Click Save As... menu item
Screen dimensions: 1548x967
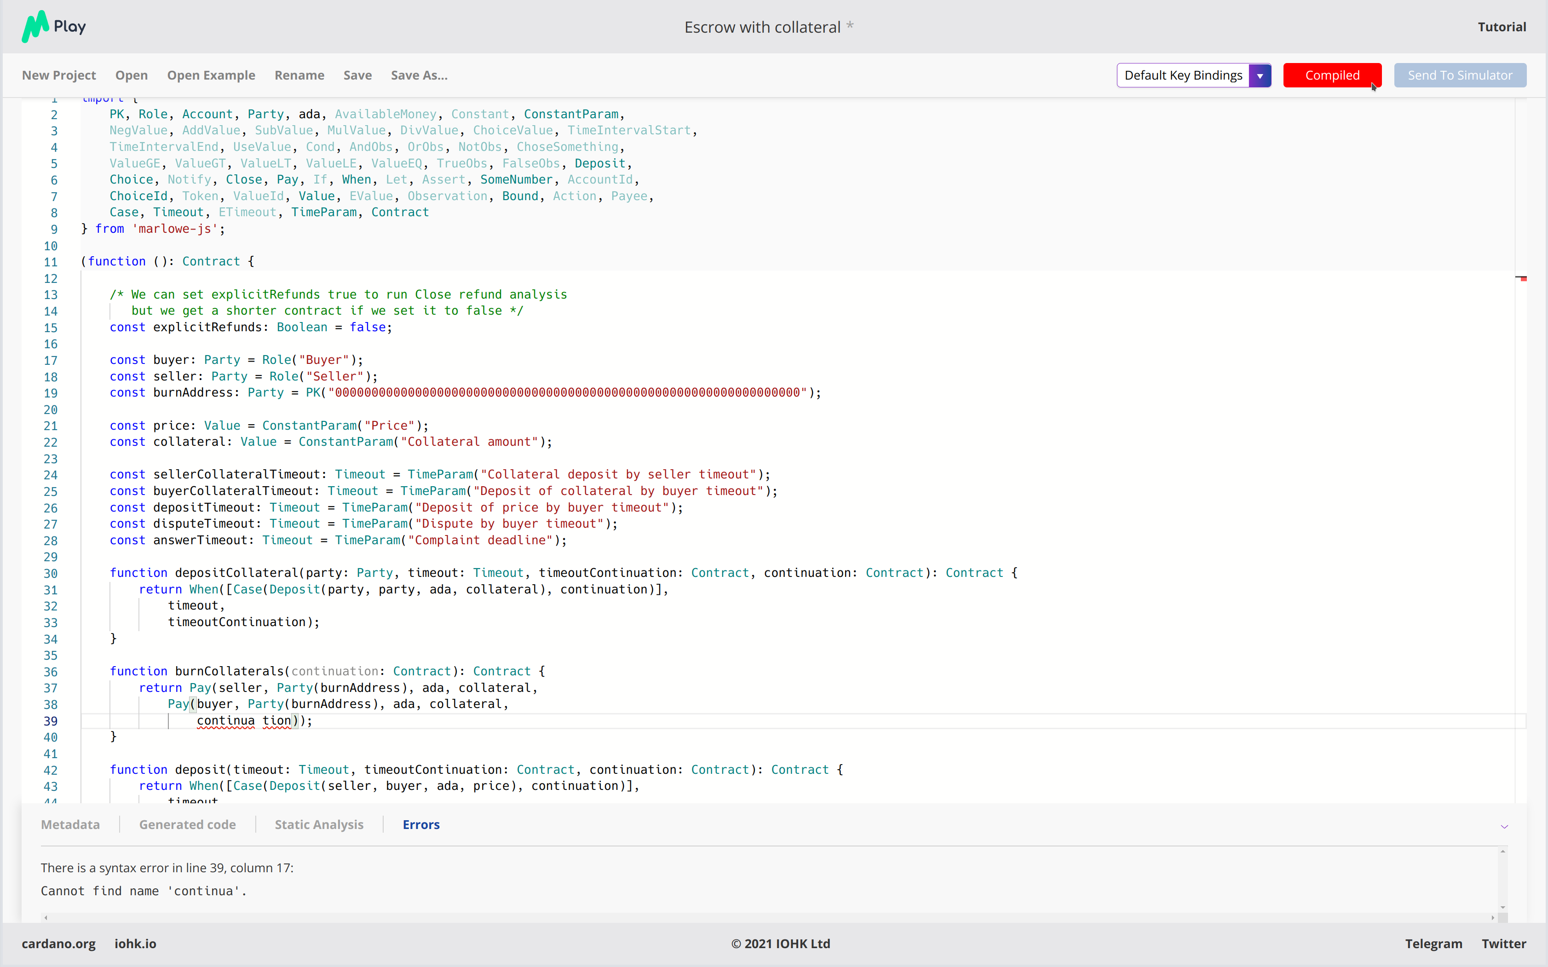point(419,75)
